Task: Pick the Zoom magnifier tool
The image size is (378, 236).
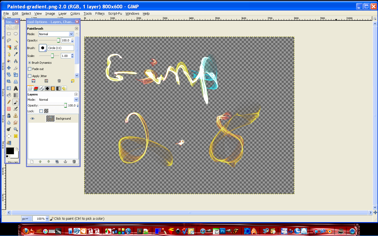Action: pyautogui.click(x=16, y=129)
